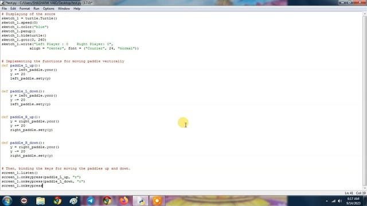
Task: Click 'y = right_paddle.ycor()' in paddle_R_down
Action: point(34,147)
